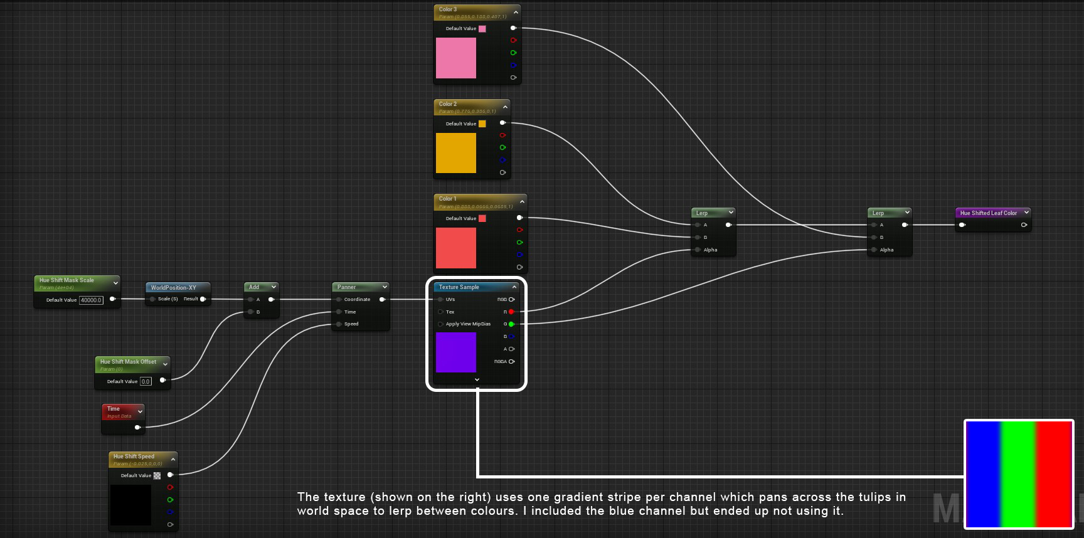Click Texture Sample G output pin

point(512,324)
